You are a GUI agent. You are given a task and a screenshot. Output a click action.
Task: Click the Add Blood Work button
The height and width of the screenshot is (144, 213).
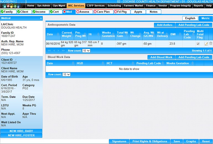tap(161, 57)
